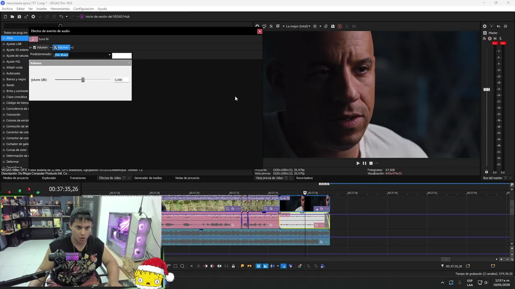Open the Ayuda menu

pos(102,9)
